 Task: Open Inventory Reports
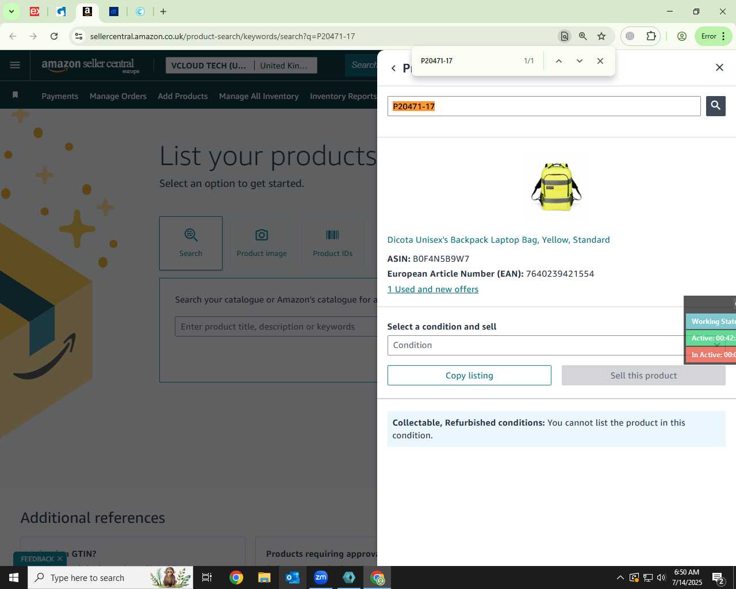pyautogui.click(x=343, y=96)
